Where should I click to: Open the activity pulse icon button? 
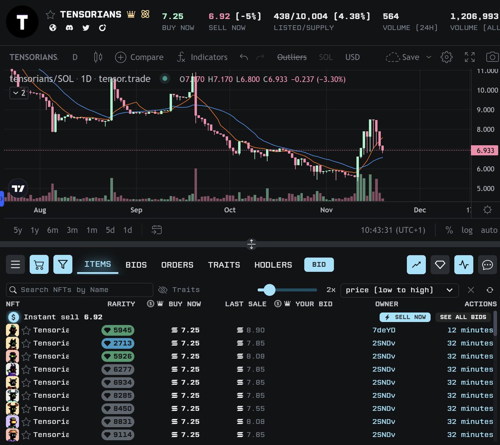464,264
